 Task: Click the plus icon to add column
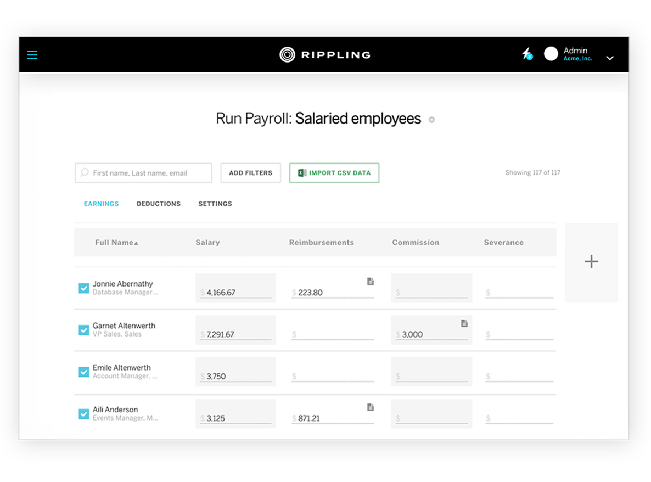(x=591, y=262)
